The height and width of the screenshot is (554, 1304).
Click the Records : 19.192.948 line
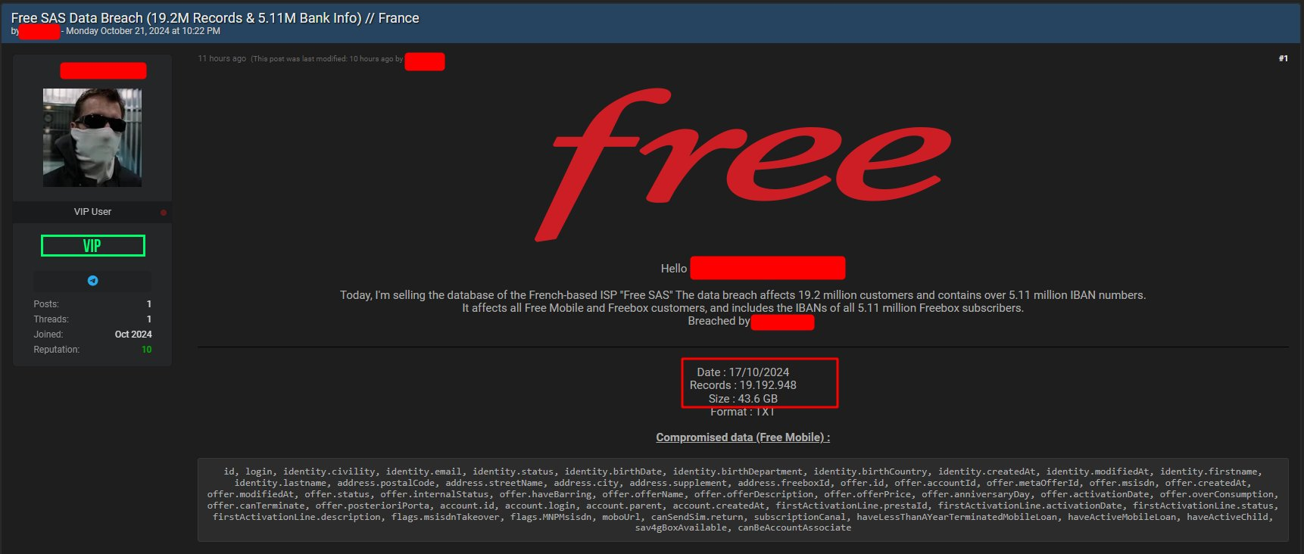[742, 385]
